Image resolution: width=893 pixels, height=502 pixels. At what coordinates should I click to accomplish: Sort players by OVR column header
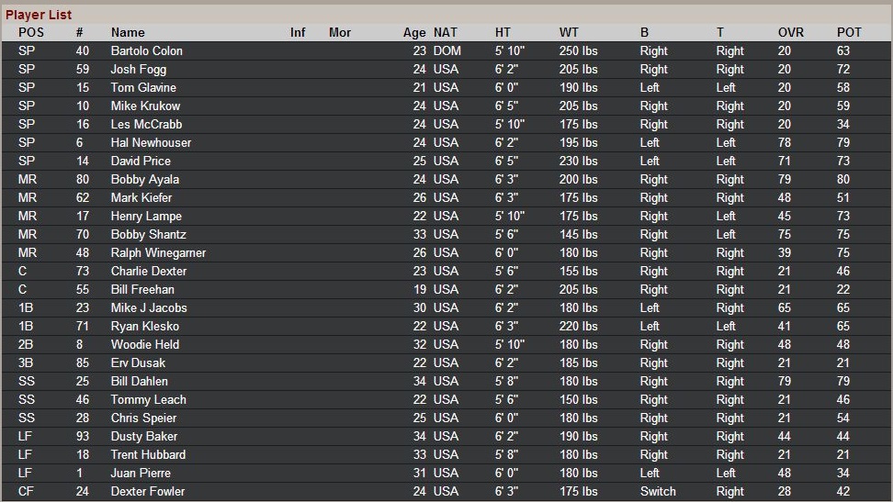coord(790,32)
